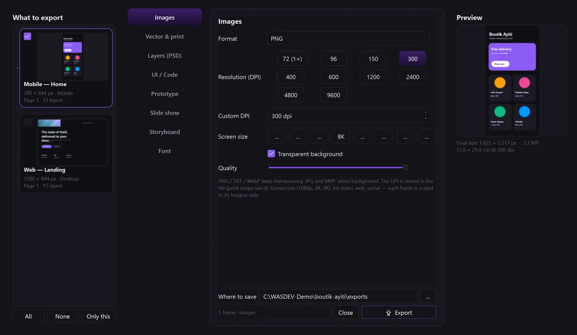This screenshot has width=577, height=335.
Task: Click the Only this button
Action: (x=98, y=316)
